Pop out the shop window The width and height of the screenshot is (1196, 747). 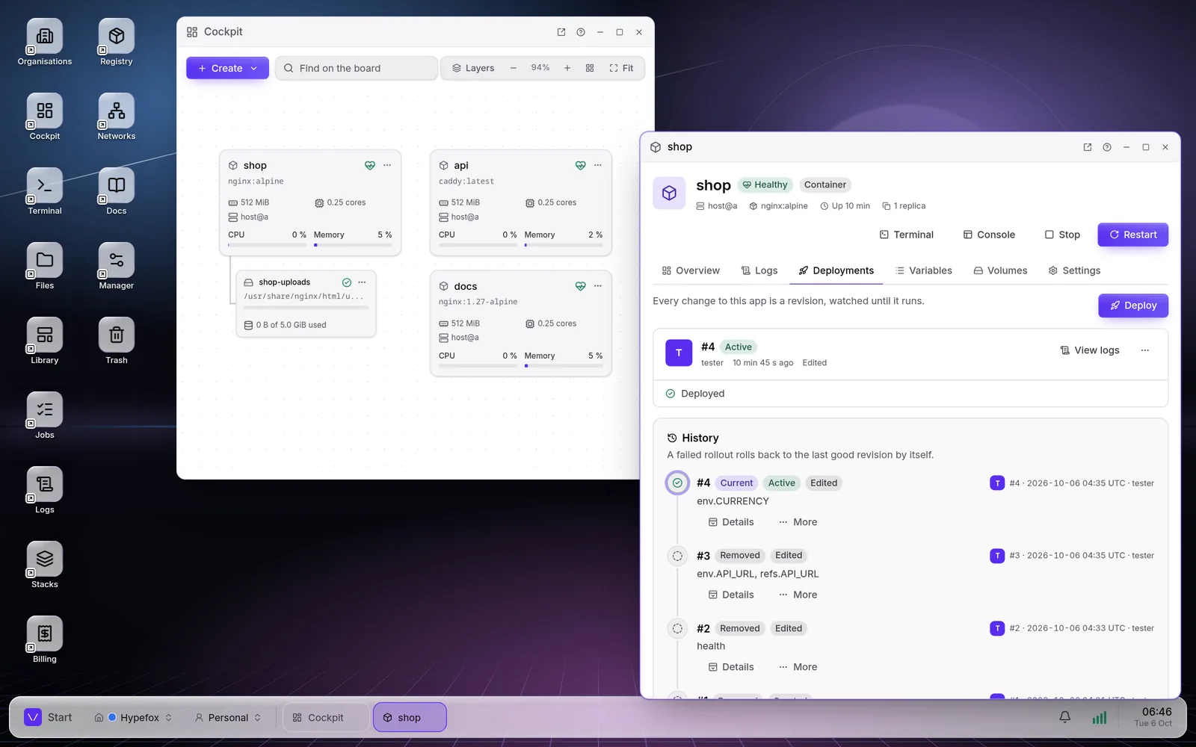click(x=1088, y=147)
